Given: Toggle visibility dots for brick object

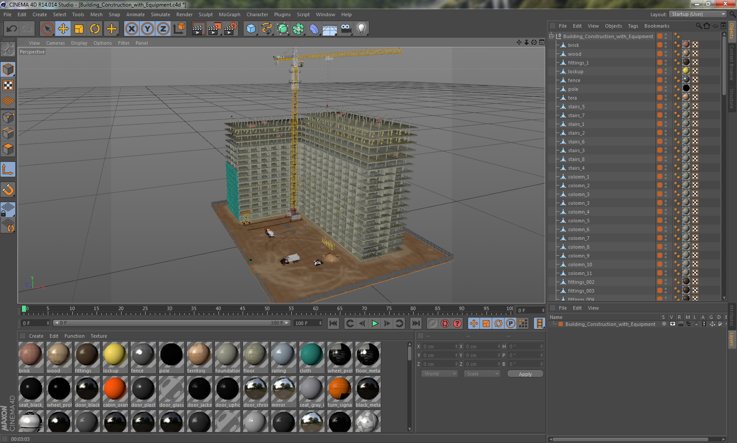Looking at the screenshot, I should point(665,45).
